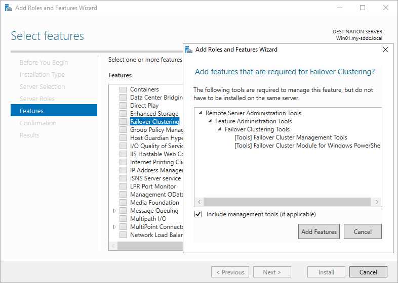Enable the Containers feature checkbox
This screenshot has height=283, width=398.
pos(123,89)
